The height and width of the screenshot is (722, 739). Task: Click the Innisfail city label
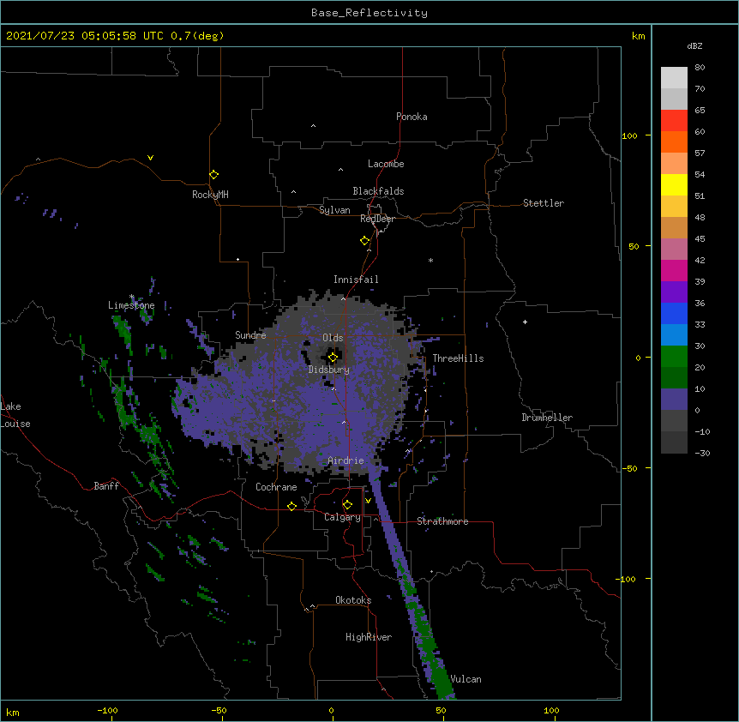click(x=356, y=280)
